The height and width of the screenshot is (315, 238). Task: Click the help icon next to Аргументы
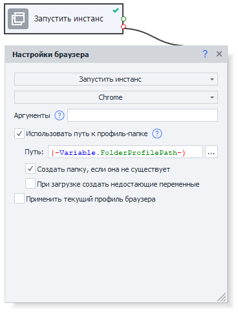coord(59,115)
